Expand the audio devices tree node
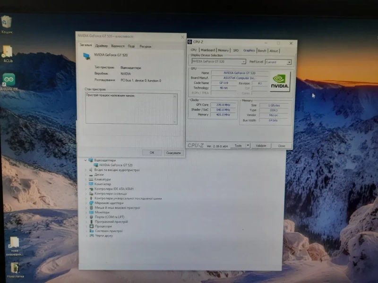The image size is (378, 283). pyautogui.click(x=86, y=170)
